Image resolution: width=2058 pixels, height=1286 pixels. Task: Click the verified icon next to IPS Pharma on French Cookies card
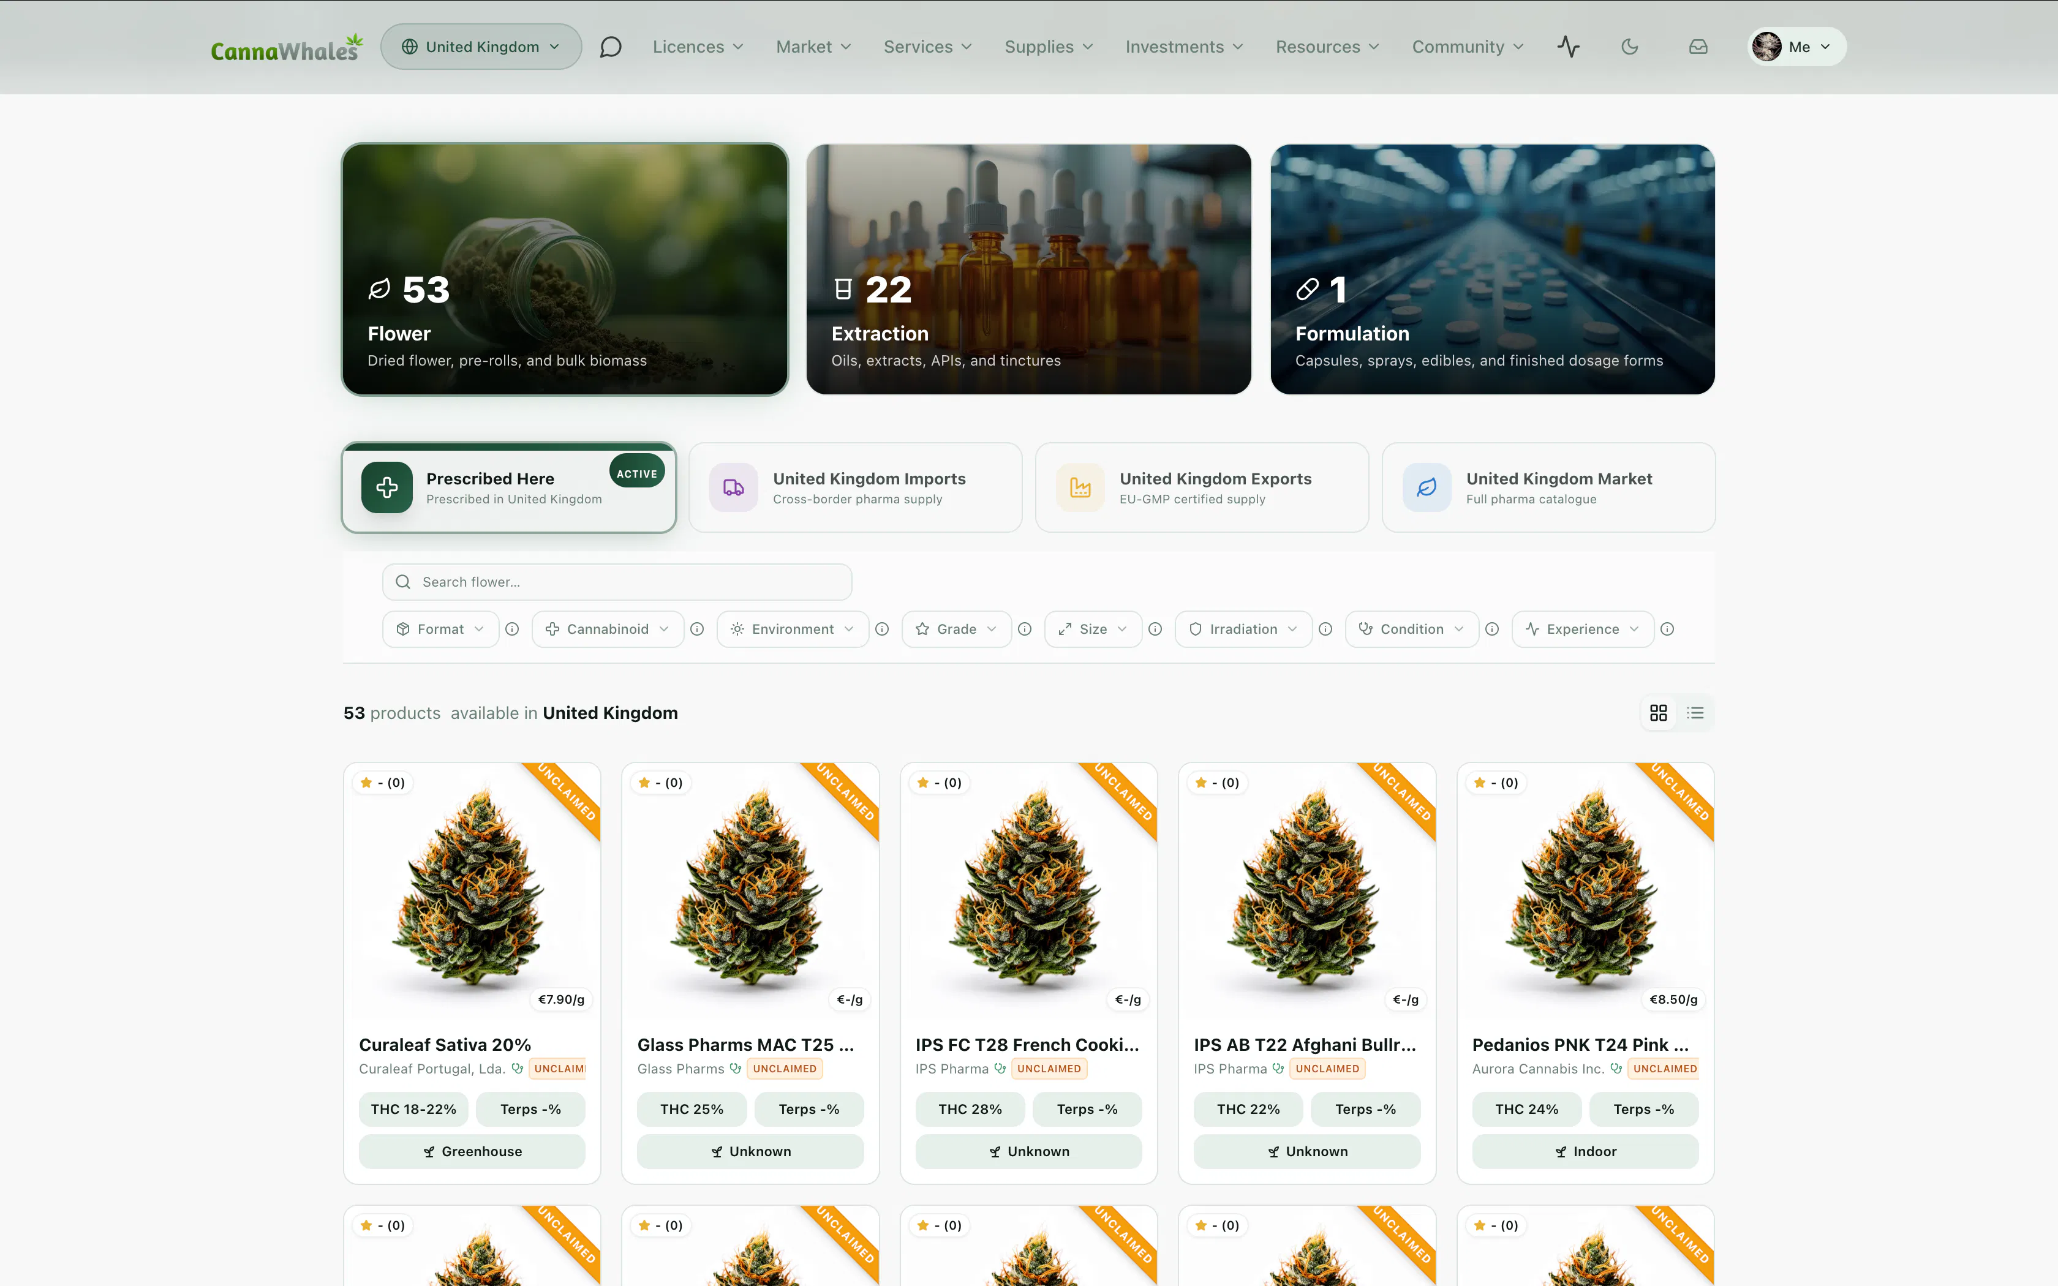tap(1000, 1068)
